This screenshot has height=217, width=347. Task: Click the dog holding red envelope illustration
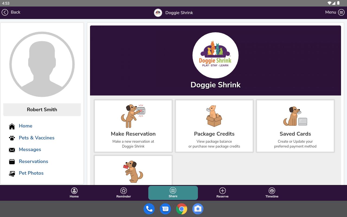click(133, 172)
